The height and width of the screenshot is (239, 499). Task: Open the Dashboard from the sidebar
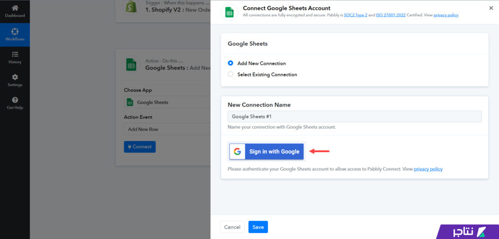coord(15,11)
